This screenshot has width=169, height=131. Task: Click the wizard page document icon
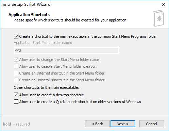pos(158,18)
